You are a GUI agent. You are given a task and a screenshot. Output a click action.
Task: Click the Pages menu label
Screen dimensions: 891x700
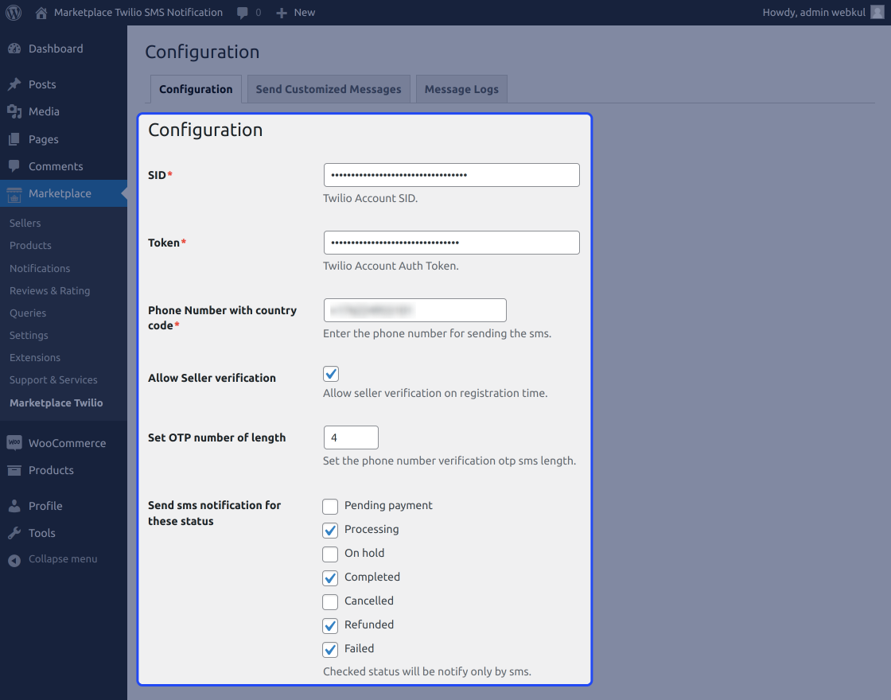pyautogui.click(x=43, y=139)
